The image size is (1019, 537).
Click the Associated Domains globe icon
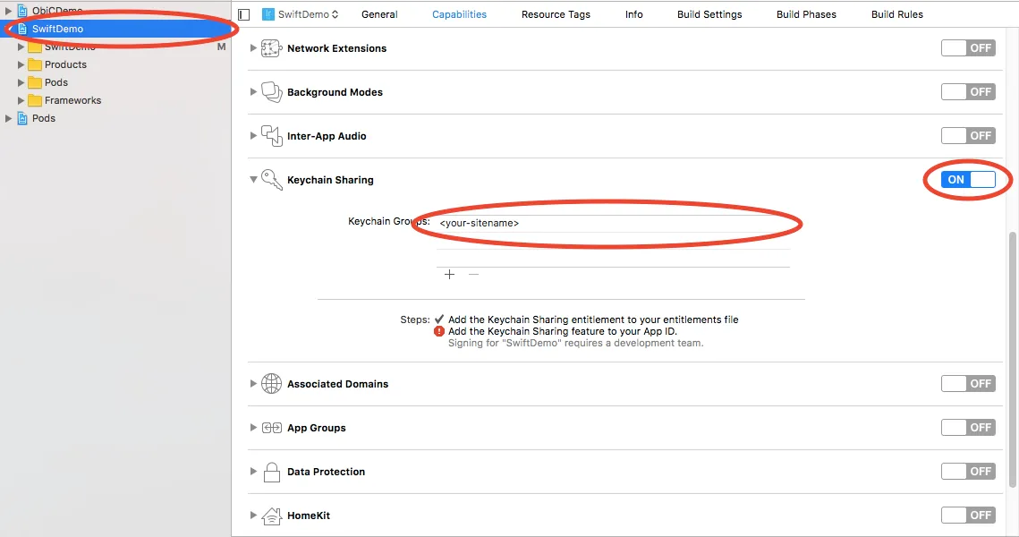point(271,384)
